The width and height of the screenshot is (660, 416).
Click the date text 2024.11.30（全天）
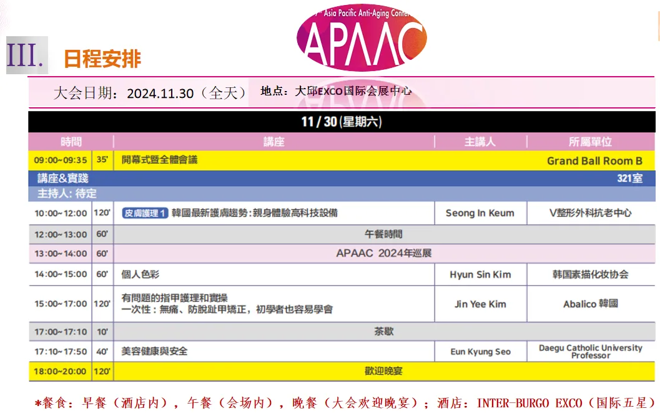pos(187,93)
